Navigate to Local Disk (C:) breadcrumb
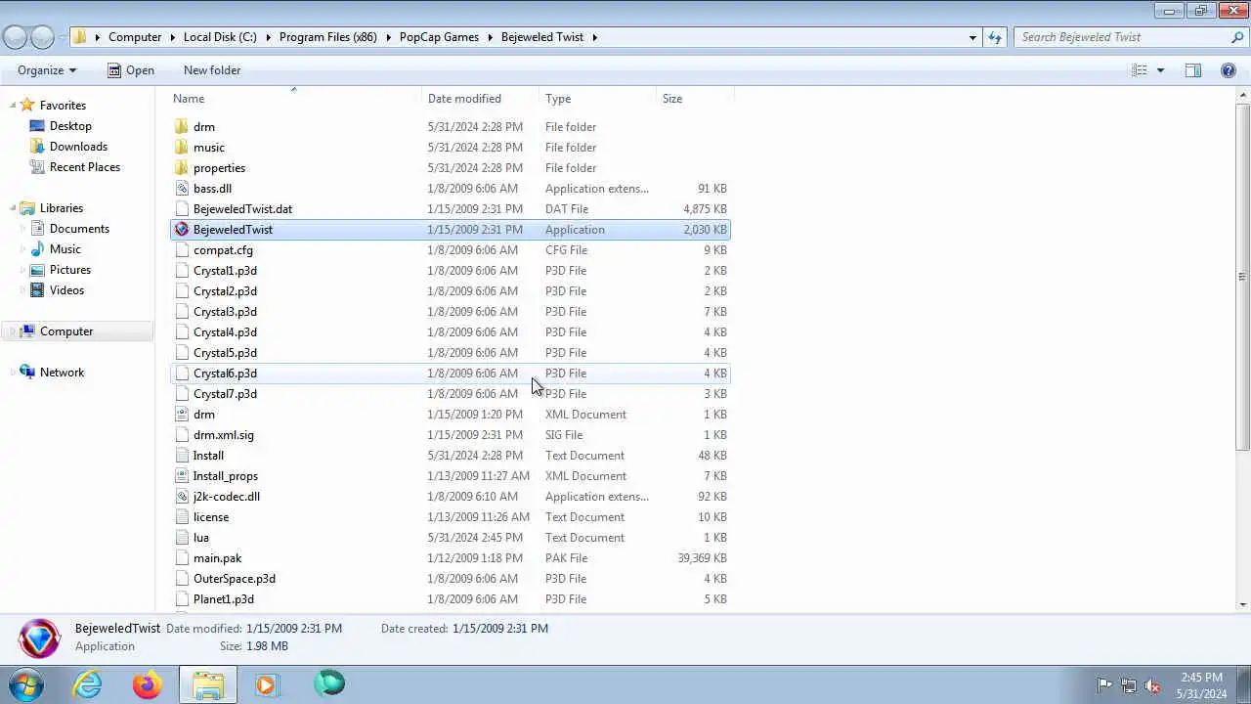Screen dimensions: 1251x704 [220, 37]
